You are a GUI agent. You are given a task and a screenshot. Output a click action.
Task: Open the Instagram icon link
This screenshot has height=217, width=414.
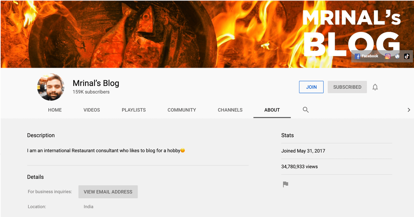coord(387,56)
